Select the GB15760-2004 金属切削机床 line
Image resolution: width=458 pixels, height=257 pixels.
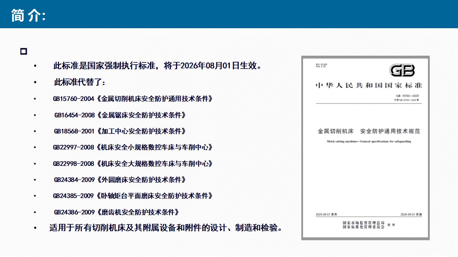point(133,99)
